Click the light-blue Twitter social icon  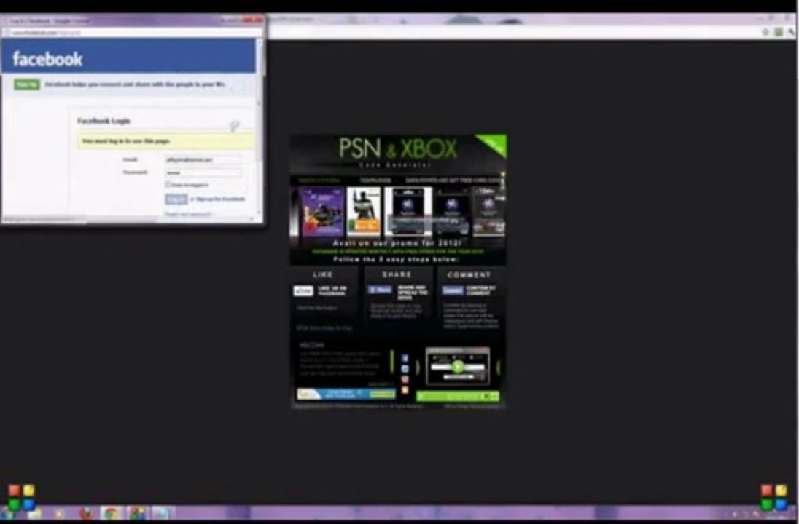tap(405, 369)
